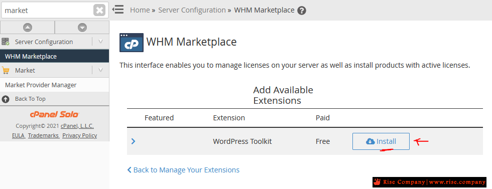This screenshot has height=189, width=492.
Task: Open the Privacy Policy link
Action: [x=80, y=135]
